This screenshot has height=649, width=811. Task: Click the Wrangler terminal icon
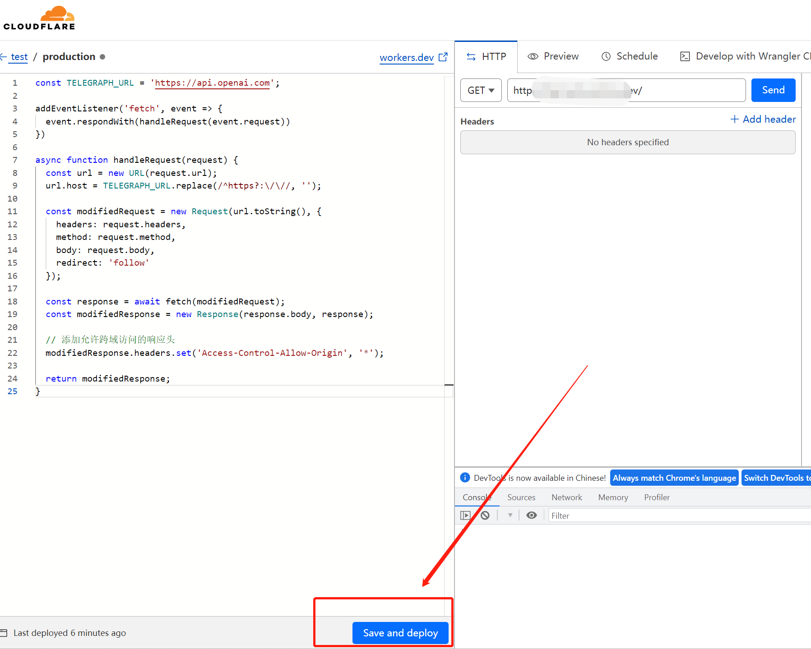click(x=685, y=56)
